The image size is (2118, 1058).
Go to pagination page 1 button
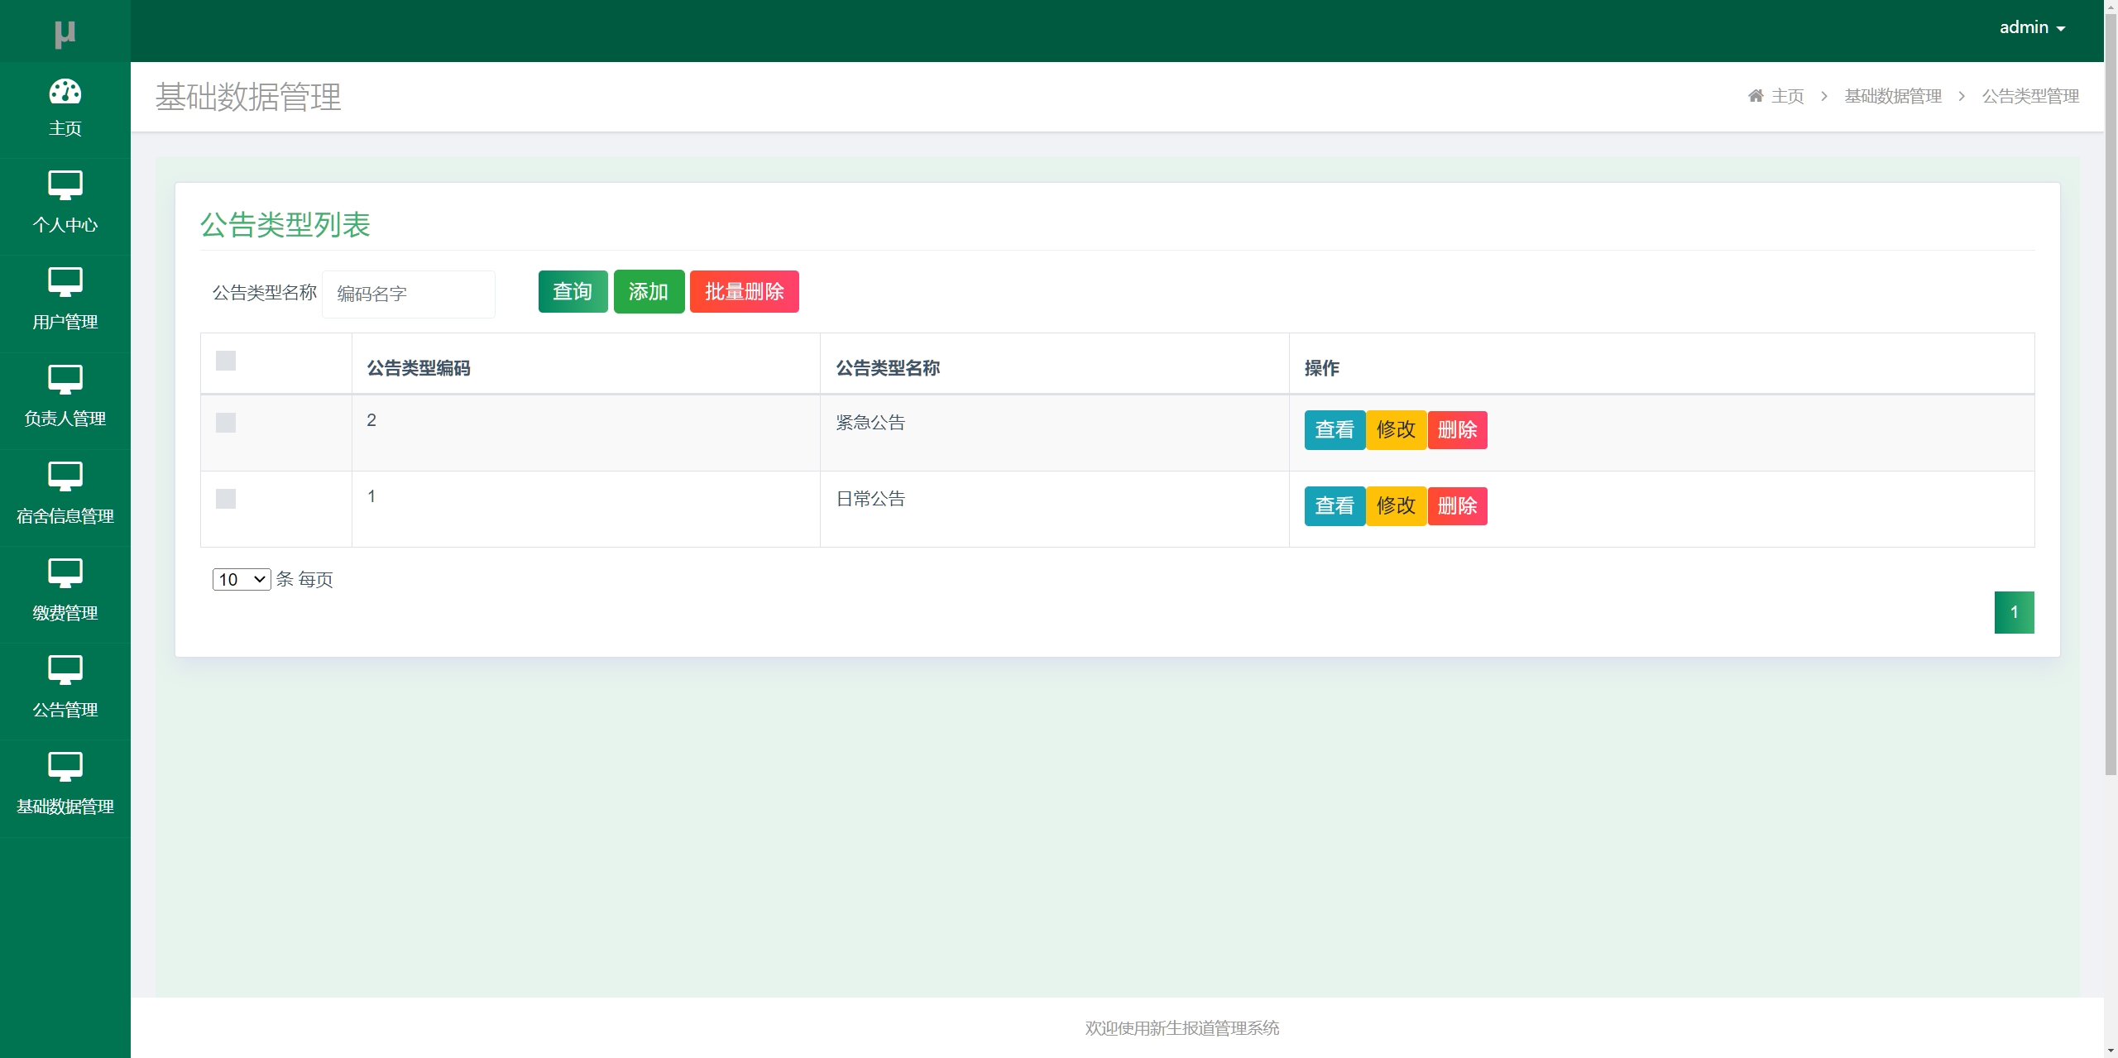tap(2014, 612)
